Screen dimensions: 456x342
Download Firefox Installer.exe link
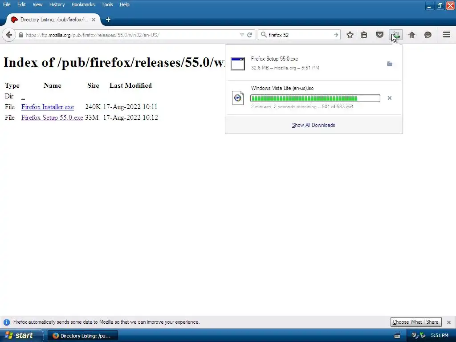(47, 107)
